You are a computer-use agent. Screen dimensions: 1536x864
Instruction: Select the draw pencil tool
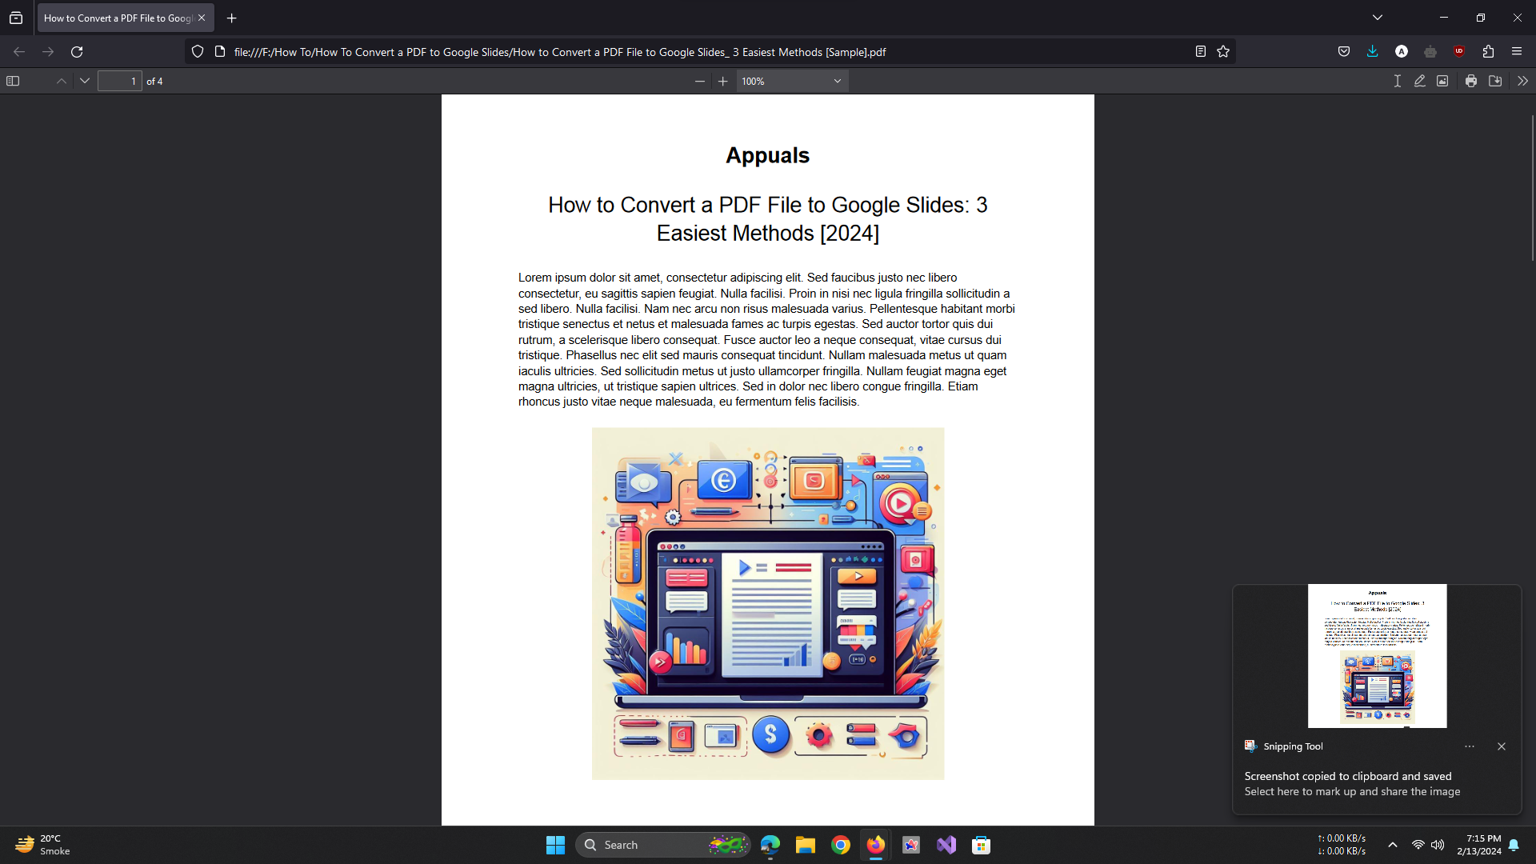click(1420, 81)
